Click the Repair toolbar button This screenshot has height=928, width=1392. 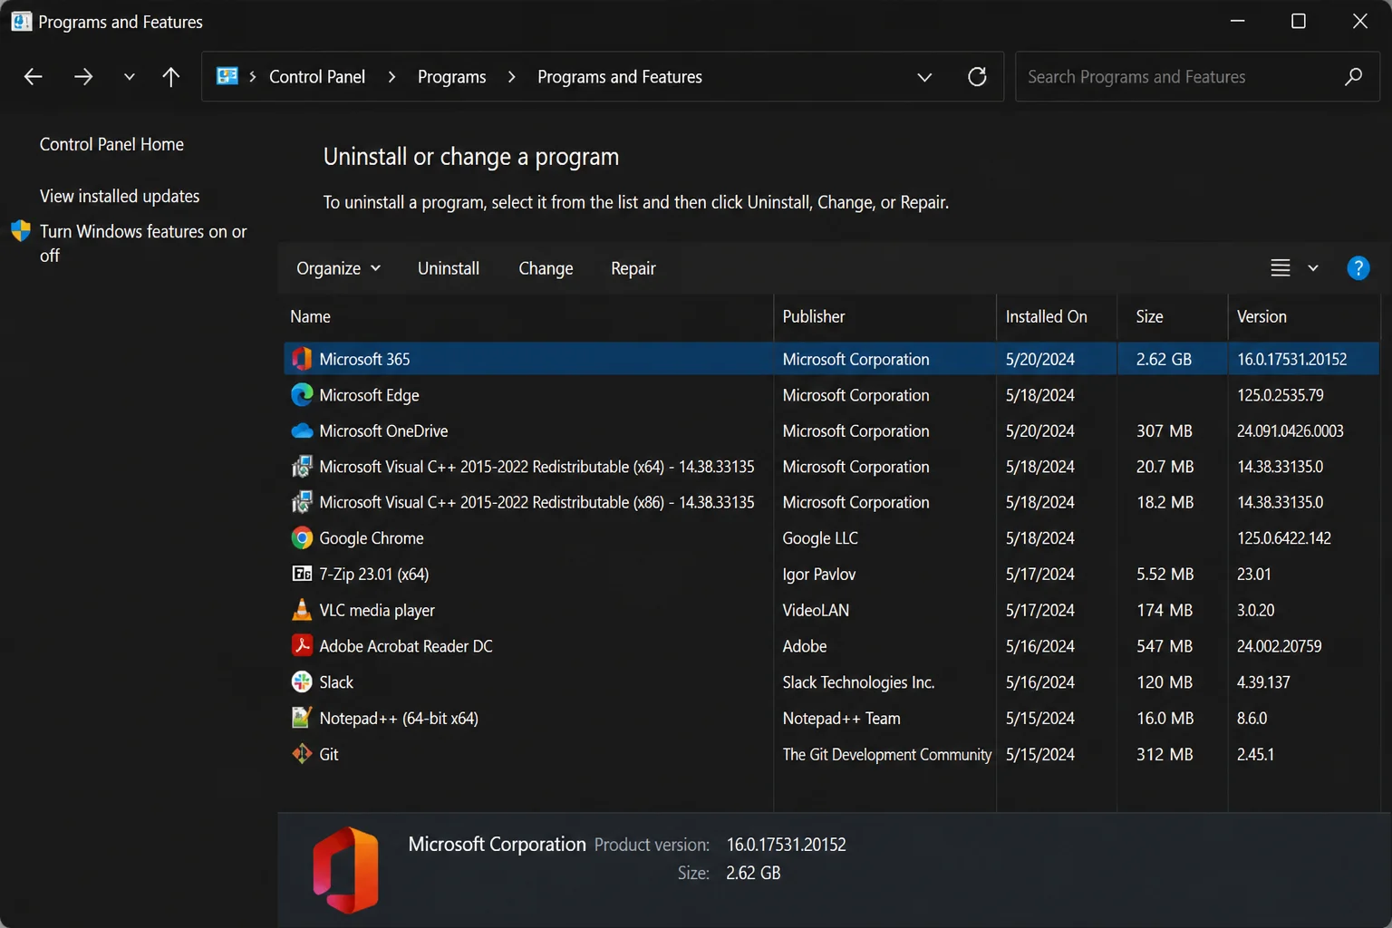pos(633,268)
